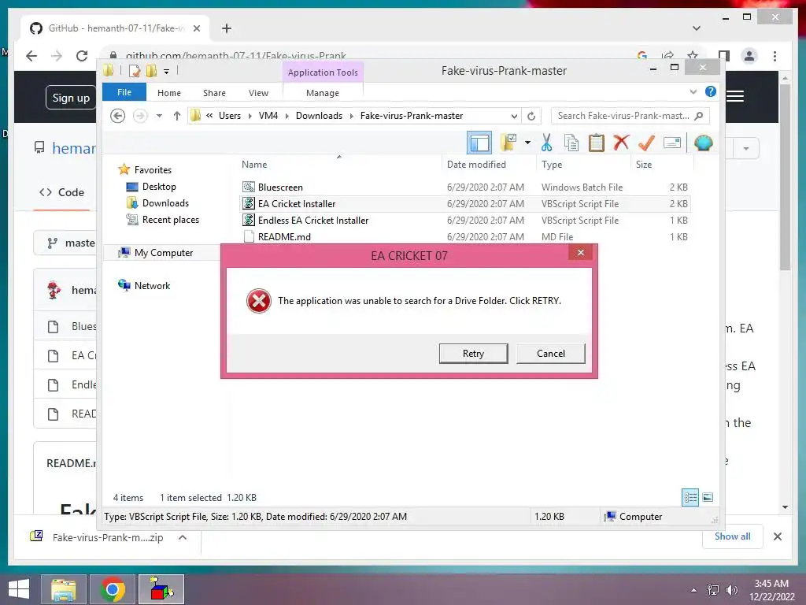806x605 pixels.
Task: Go up one folder level
Action: [x=177, y=116]
